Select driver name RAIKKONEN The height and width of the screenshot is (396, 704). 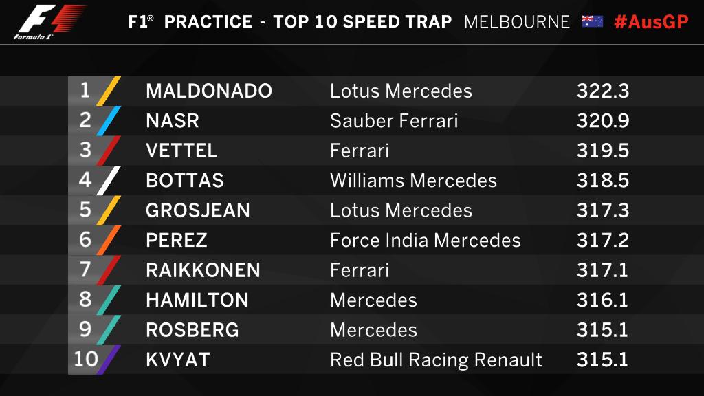(x=203, y=270)
